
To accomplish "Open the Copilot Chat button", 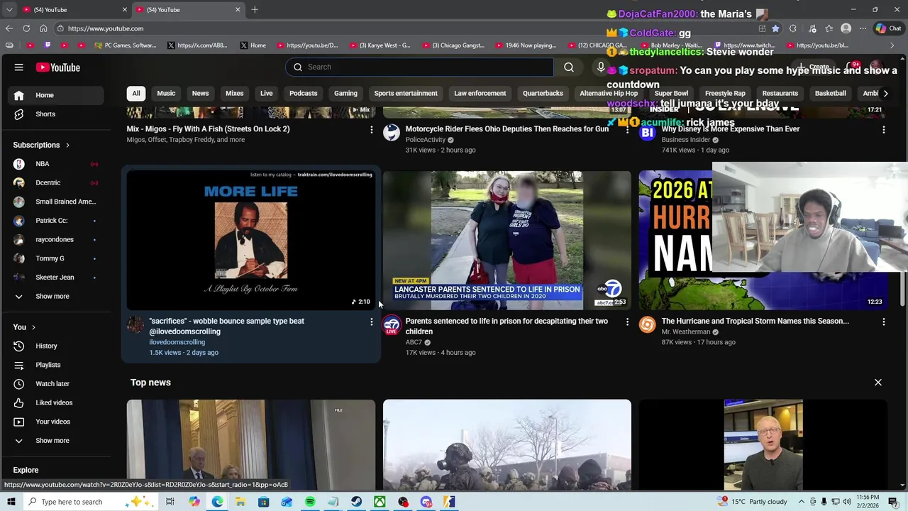I will [888, 28].
